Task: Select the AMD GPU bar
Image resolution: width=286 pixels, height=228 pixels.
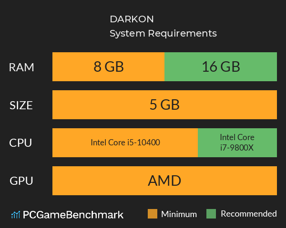Action: click(164, 180)
